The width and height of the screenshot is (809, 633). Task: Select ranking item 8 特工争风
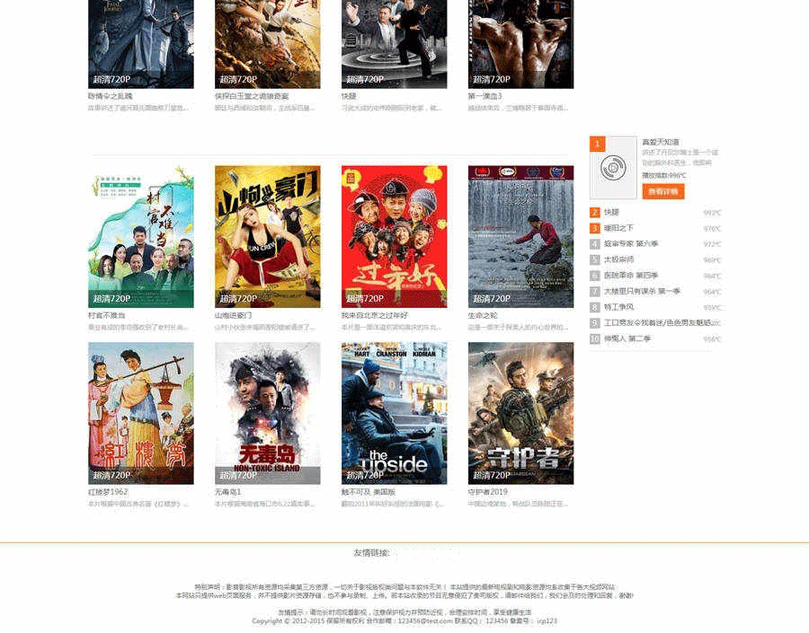point(618,307)
